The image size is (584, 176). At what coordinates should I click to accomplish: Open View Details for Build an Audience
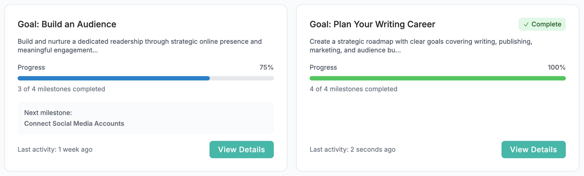pyautogui.click(x=241, y=150)
